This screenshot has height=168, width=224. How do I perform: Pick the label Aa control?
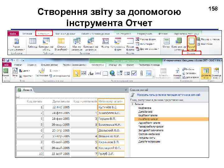click(91, 73)
